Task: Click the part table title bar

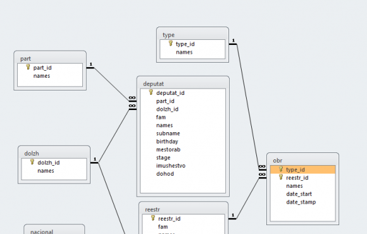Action: pyautogui.click(x=50, y=58)
